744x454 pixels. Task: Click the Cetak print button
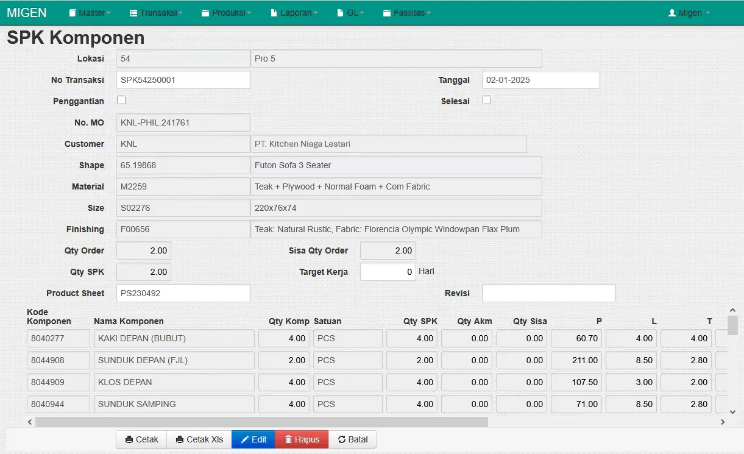coord(141,439)
